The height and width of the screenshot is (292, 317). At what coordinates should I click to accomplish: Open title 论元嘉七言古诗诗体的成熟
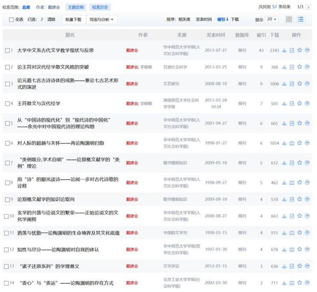point(68,84)
